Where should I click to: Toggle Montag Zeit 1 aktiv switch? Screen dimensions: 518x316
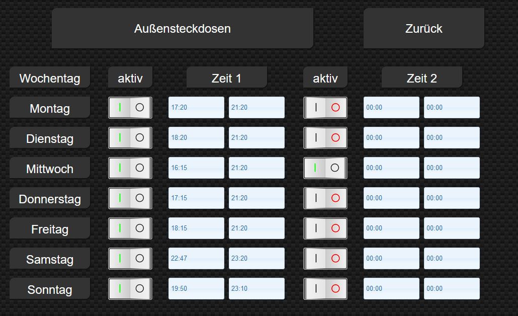(x=130, y=108)
